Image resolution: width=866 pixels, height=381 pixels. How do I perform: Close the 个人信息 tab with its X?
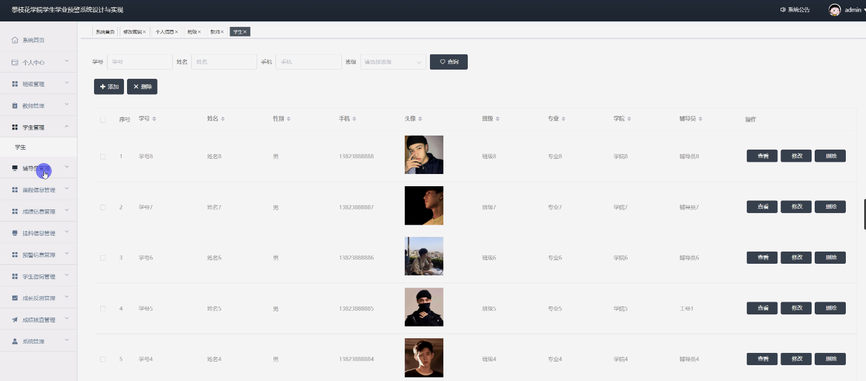pos(176,32)
